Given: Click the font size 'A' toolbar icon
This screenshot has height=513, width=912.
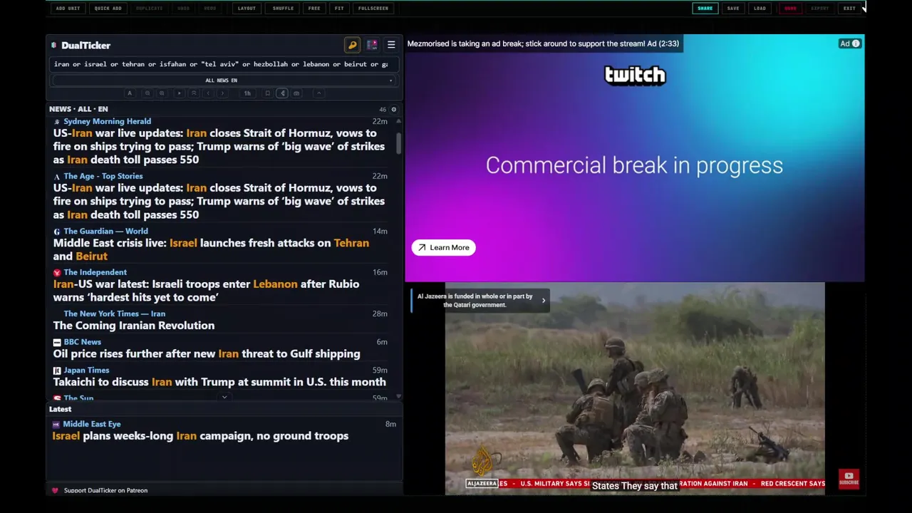Looking at the screenshot, I should (x=130, y=93).
